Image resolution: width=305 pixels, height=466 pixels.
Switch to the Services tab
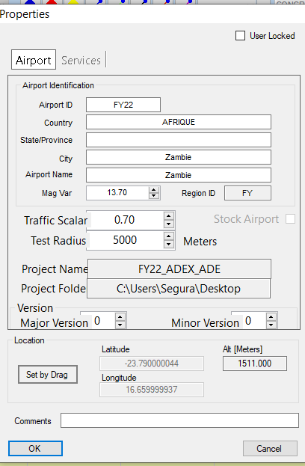pyautogui.click(x=81, y=61)
